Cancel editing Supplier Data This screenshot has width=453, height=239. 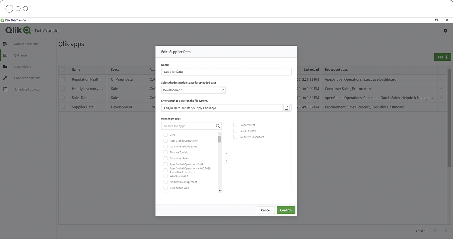click(266, 210)
